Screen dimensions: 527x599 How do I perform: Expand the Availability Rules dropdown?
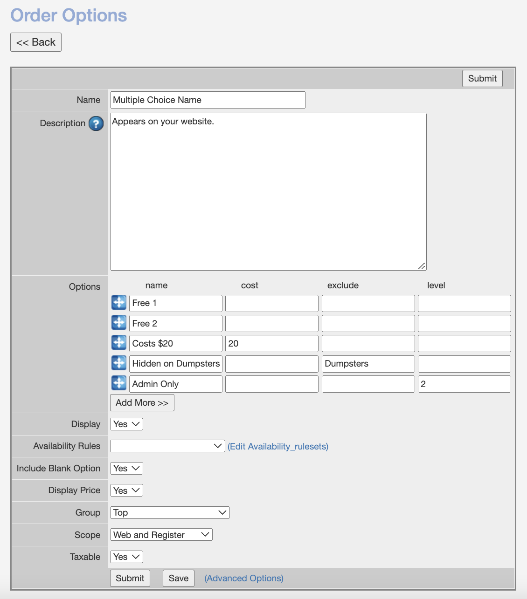167,446
